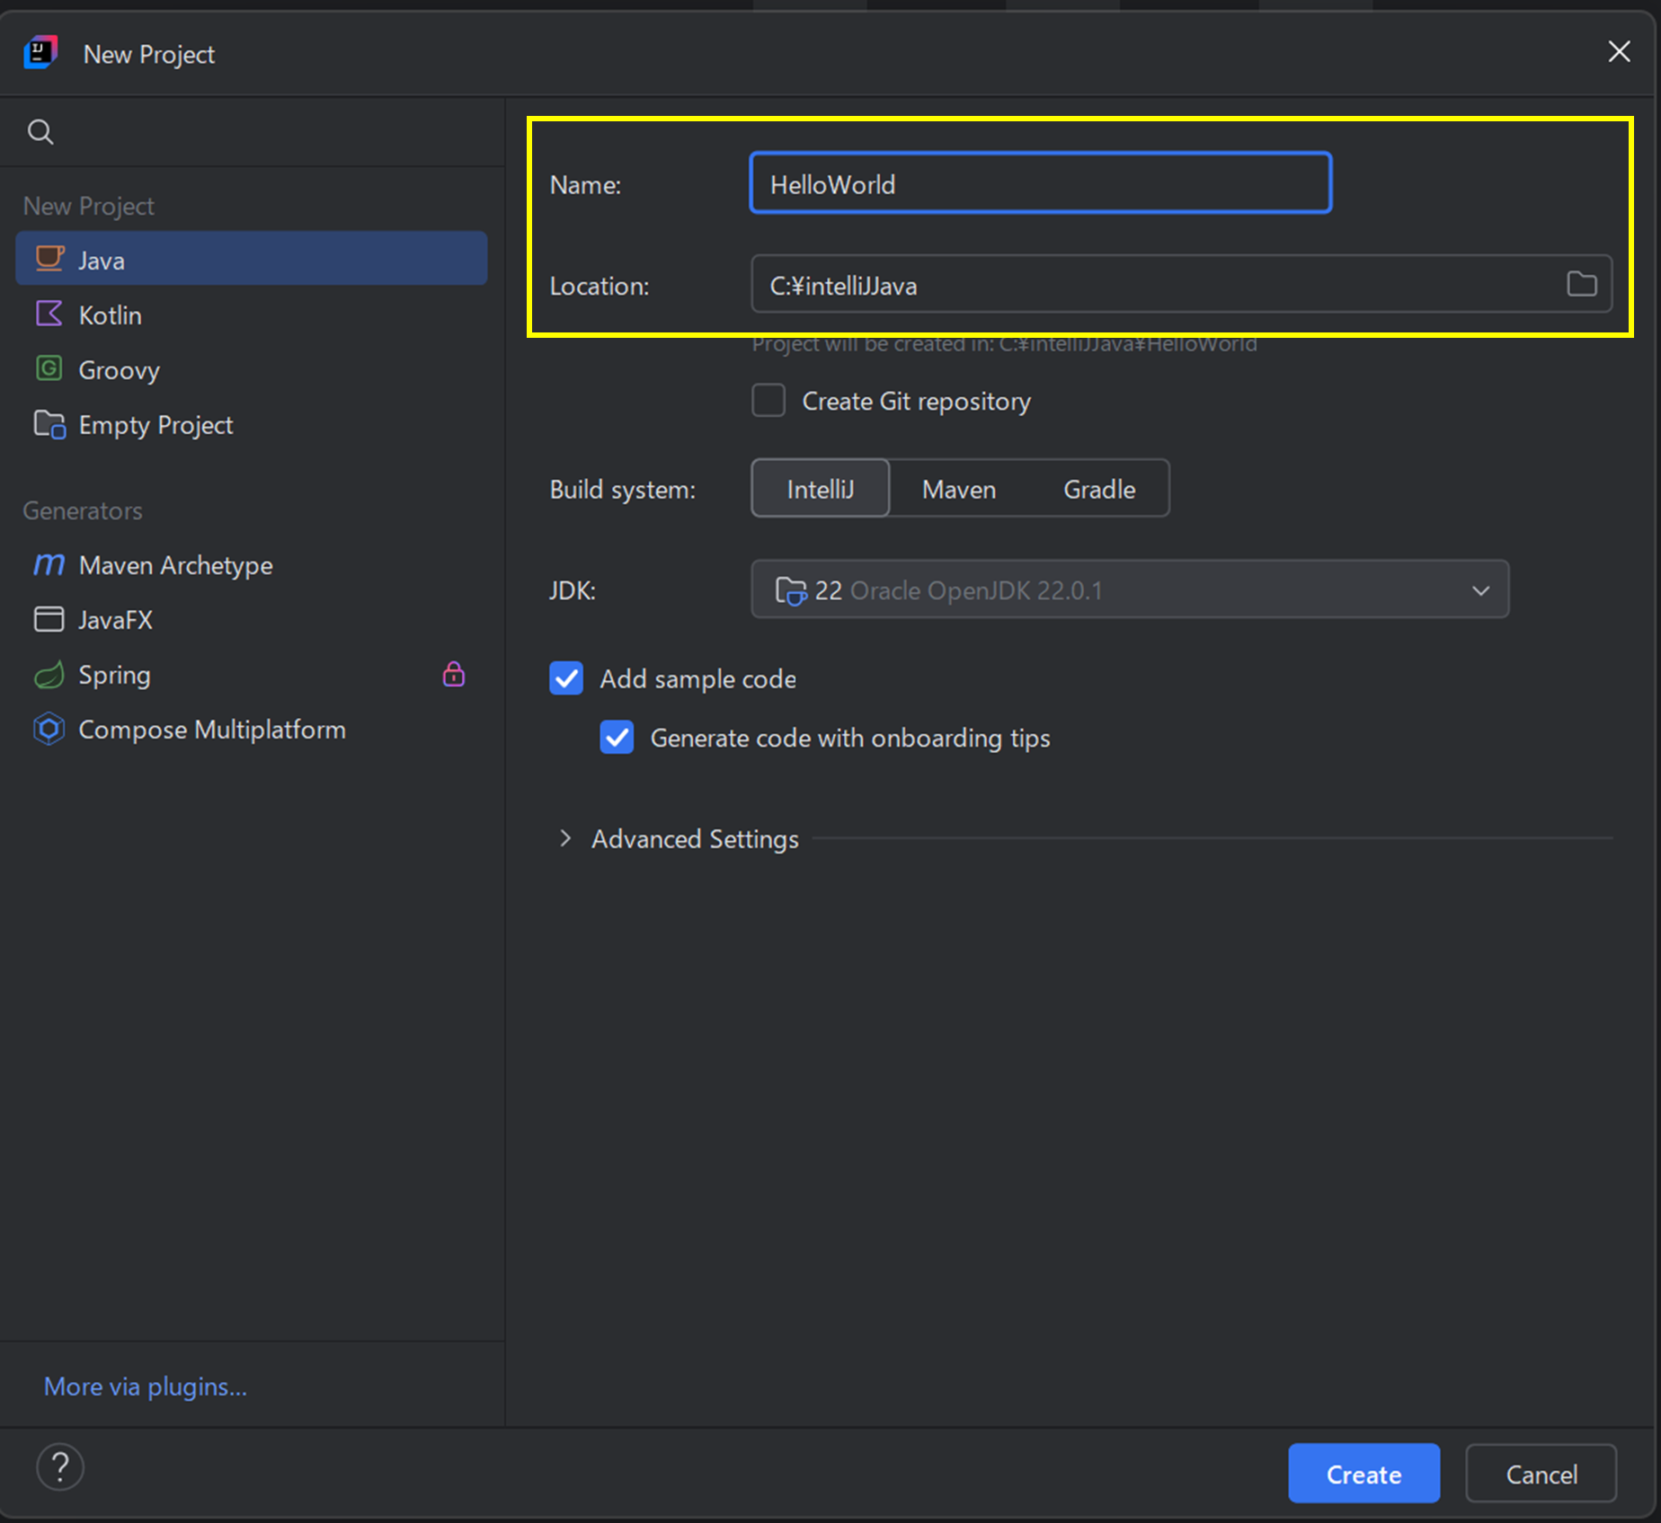The width and height of the screenshot is (1661, 1523).
Task: Select Empty Project type
Action: 252,424
